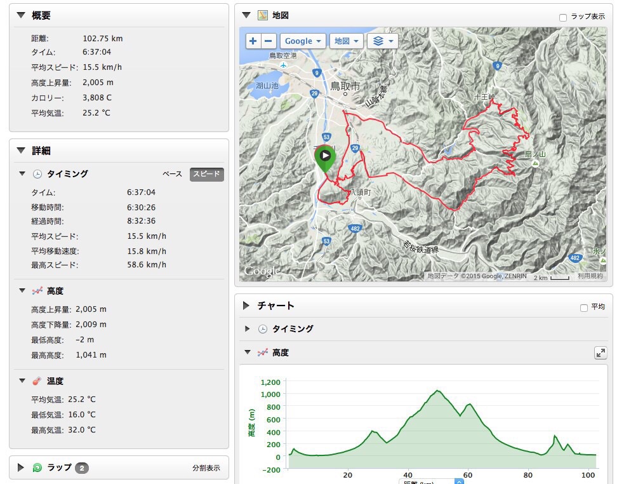Click the 1,041 m peak on elevation chart
Viewport: 624px width, 484px height.
point(437,391)
